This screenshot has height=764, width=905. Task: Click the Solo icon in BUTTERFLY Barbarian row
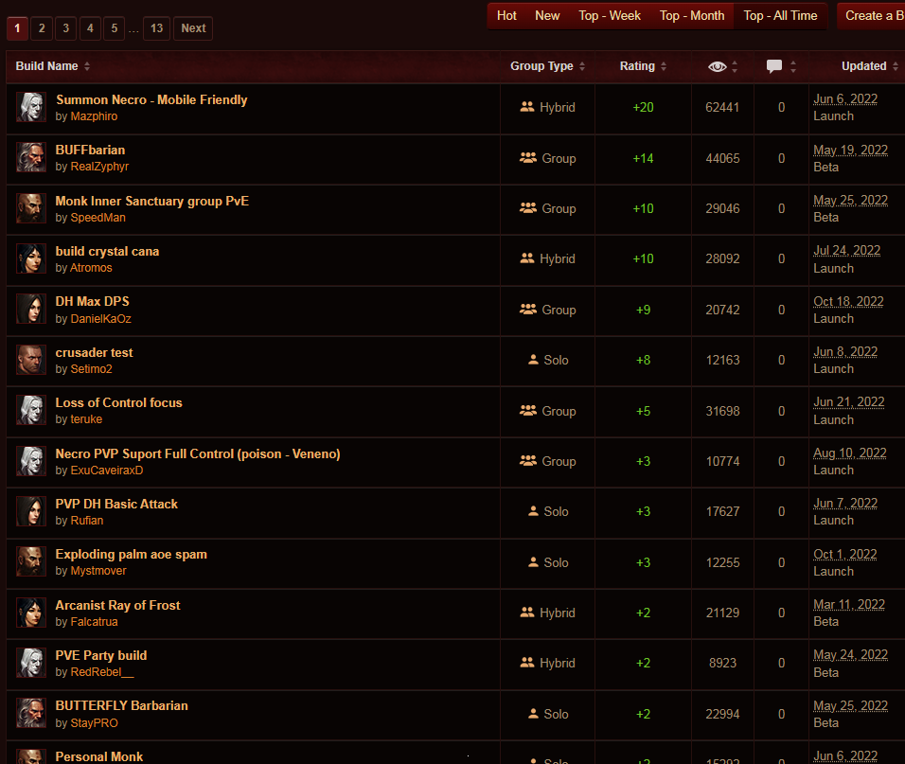coord(533,714)
